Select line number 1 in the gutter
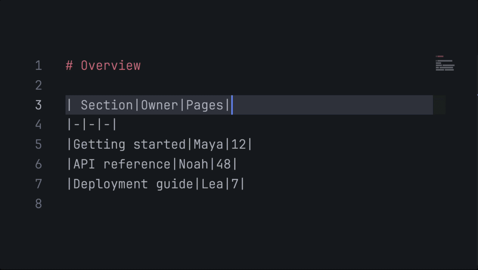The height and width of the screenshot is (270, 478). tap(38, 65)
